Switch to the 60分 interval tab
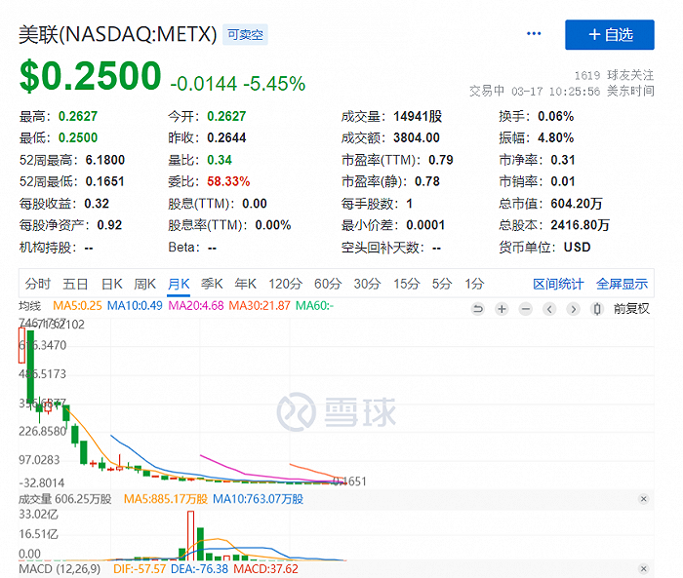The width and height of the screenshot is (683, 578). tap(328, 284)
